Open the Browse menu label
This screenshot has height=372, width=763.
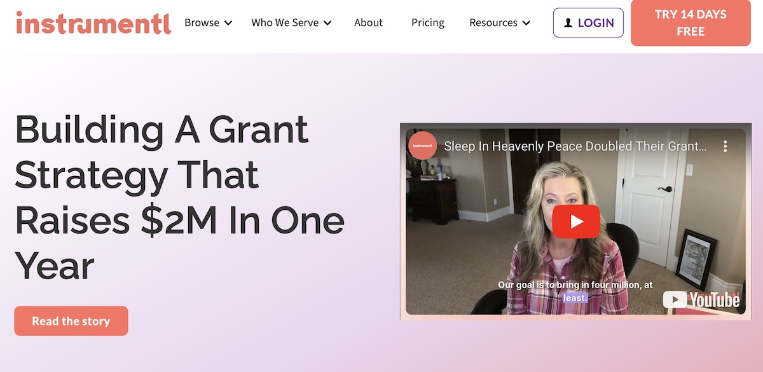coord(202,23)
